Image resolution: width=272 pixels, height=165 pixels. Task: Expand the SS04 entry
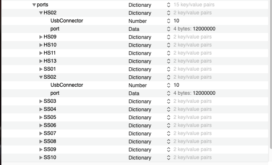41,109
